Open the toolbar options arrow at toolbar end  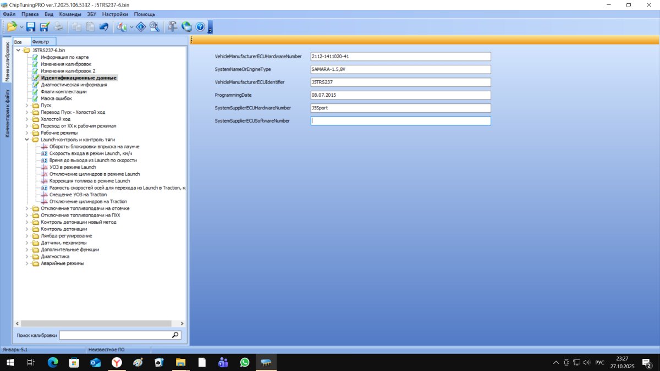click(x=210, y=27)
